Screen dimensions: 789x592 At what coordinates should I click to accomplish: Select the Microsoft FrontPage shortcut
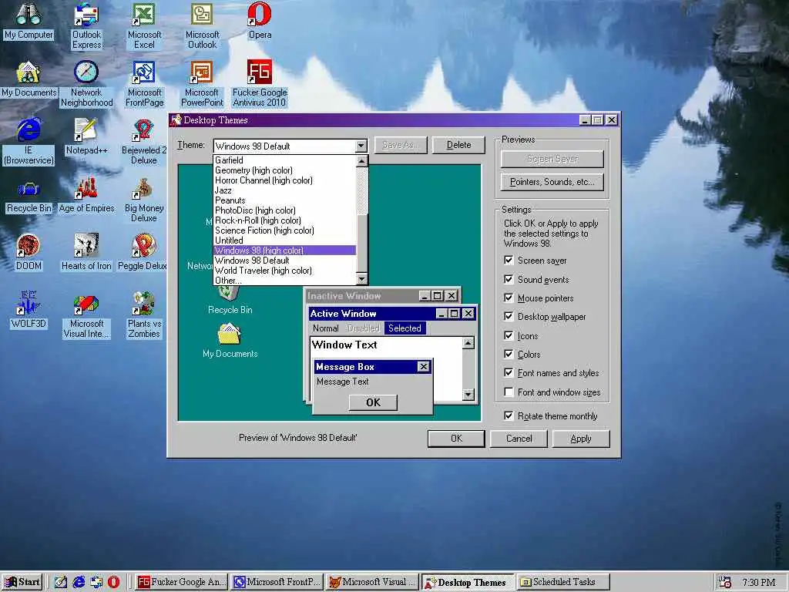click(x=144, y=84)
